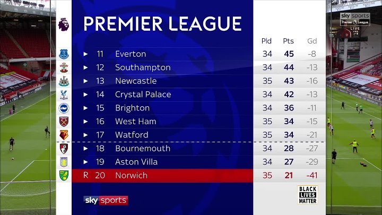This screenshot has height=215, width=382.
Task: Click the Southampton club crest
Action: point(64,67)
